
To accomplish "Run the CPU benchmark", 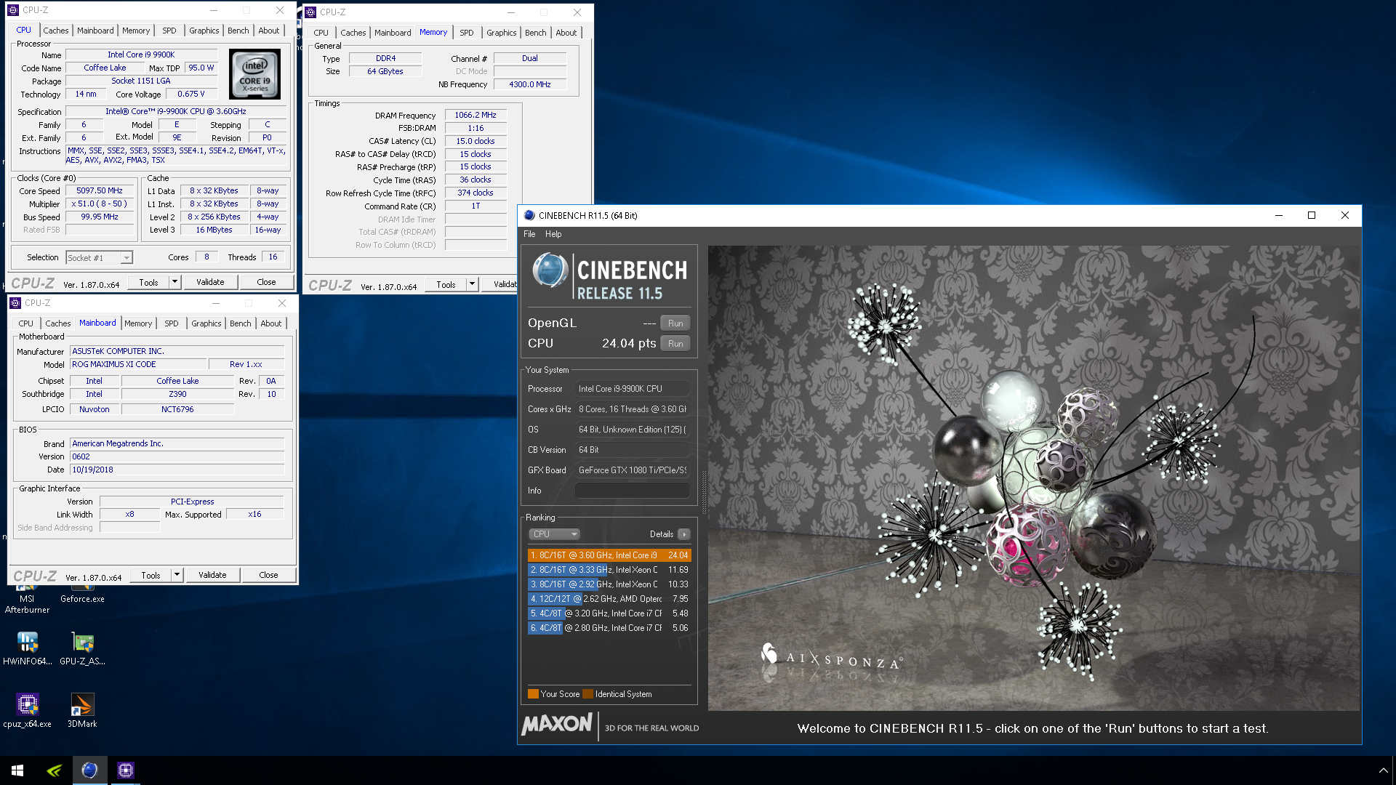I will click(x=675, y=344).
